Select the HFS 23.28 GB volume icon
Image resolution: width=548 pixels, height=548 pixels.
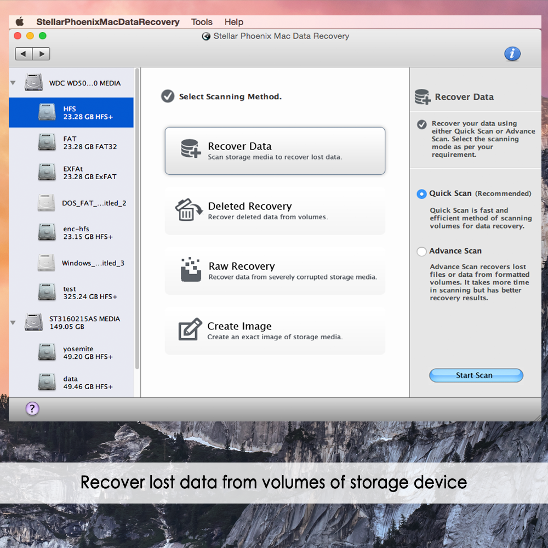pos(47,112)
